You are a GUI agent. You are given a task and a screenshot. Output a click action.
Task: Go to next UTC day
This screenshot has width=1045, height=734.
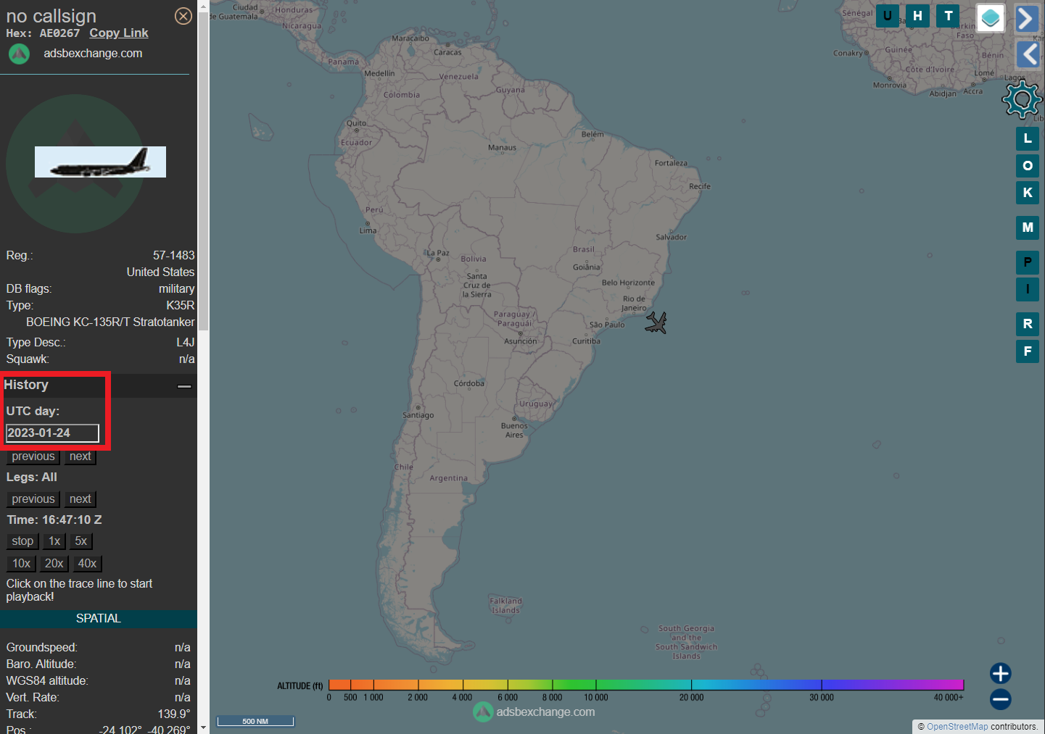pyautogui.click(x=80, y=456)
